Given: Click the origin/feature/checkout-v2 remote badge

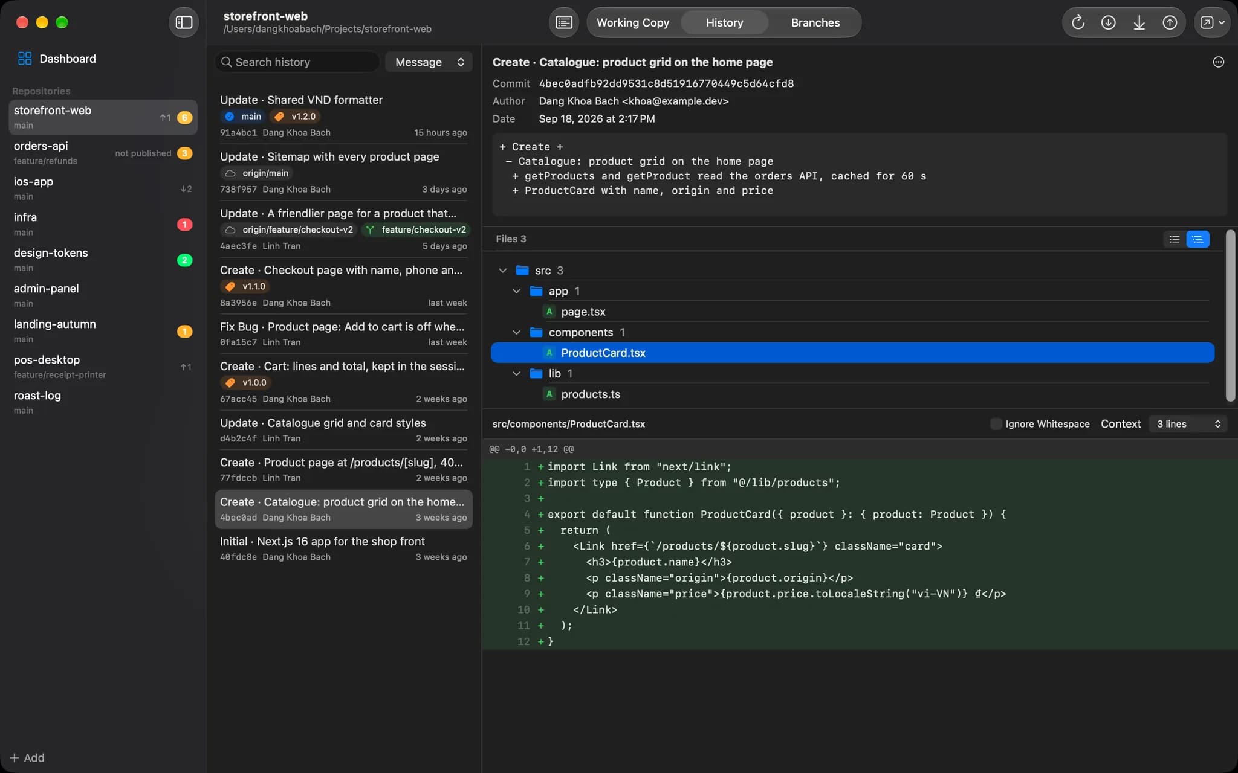Looking at the screenshot, I should click(x=289, y=230).
